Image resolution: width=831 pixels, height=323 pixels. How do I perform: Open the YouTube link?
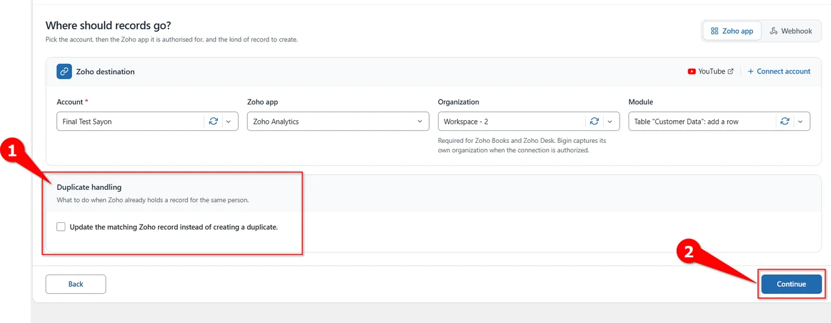pyautogui.click(x=711, y=72)
